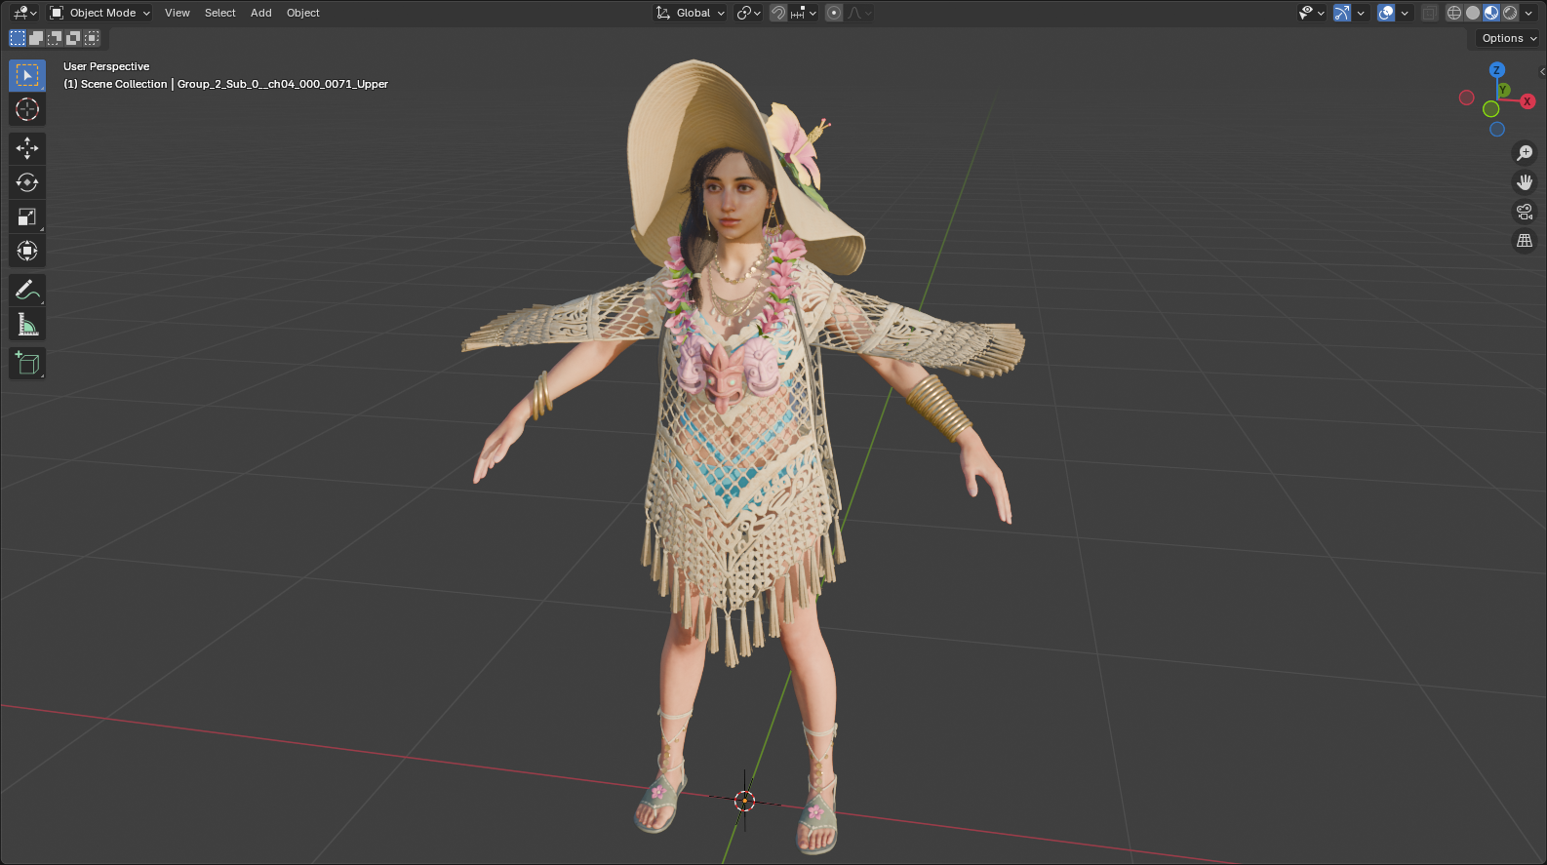The image size is (1547, 865).
Task: Activate the Measure tool
Action: click(x=27, y=324)
